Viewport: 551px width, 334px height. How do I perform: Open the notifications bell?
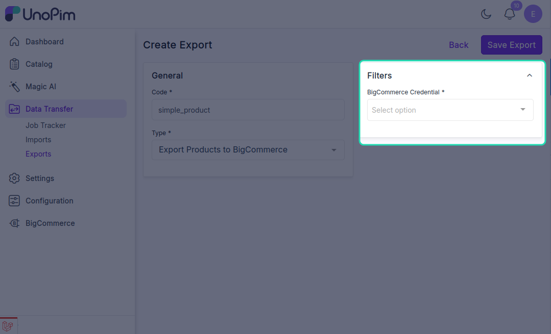[510, 14]
